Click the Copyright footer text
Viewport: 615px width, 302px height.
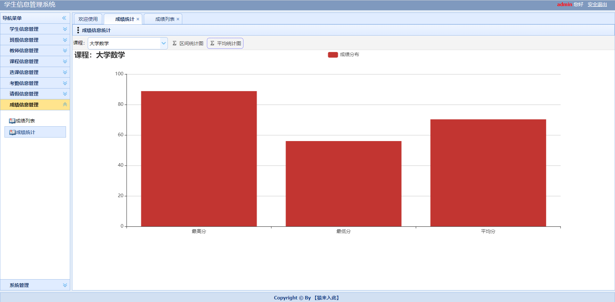tap(306, 298)
